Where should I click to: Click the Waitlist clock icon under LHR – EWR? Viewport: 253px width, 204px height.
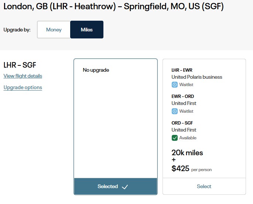click(x=175, y=85)
